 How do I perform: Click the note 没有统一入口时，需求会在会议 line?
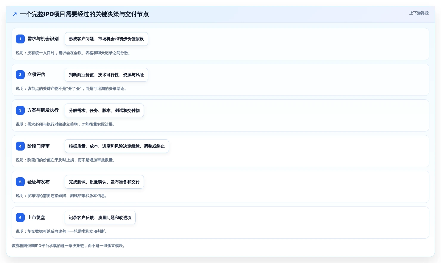(74, 53)
